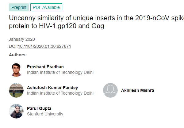Open the PDF Available button
This screenshot has width=184, height=128.
tap(46, 7)
